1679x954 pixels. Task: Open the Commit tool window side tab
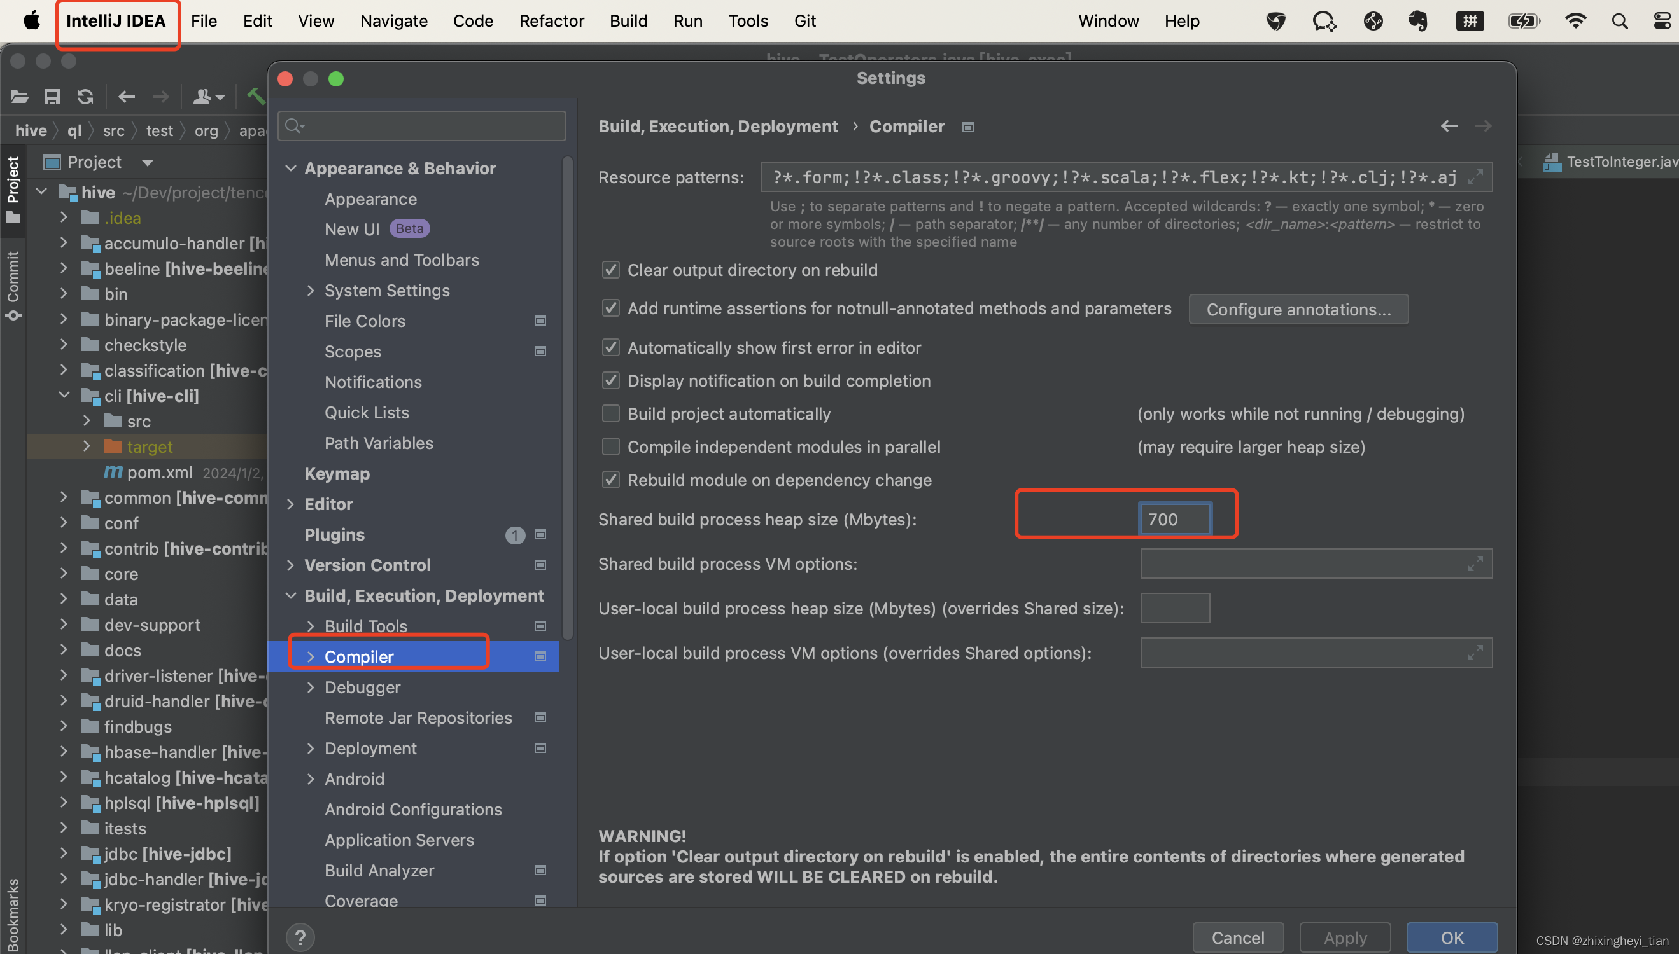(13, 286)
